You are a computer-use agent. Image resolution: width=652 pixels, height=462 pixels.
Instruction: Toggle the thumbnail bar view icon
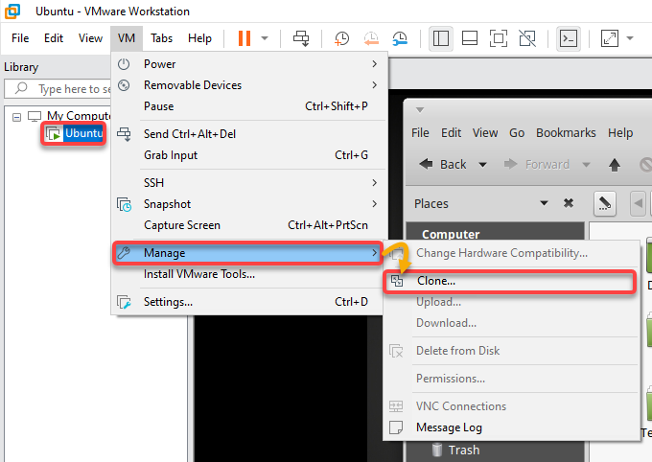pyautogui.click(x=470, y=38)
